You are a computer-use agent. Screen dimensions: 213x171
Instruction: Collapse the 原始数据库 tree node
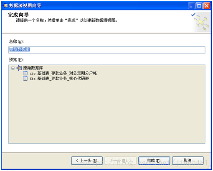[x=13, y=68]
